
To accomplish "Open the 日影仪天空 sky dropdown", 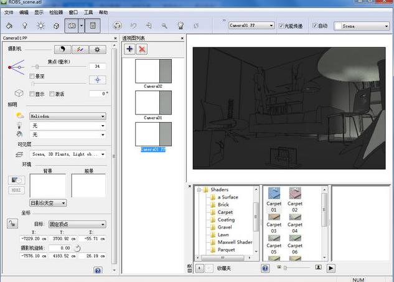I will 48,203.
